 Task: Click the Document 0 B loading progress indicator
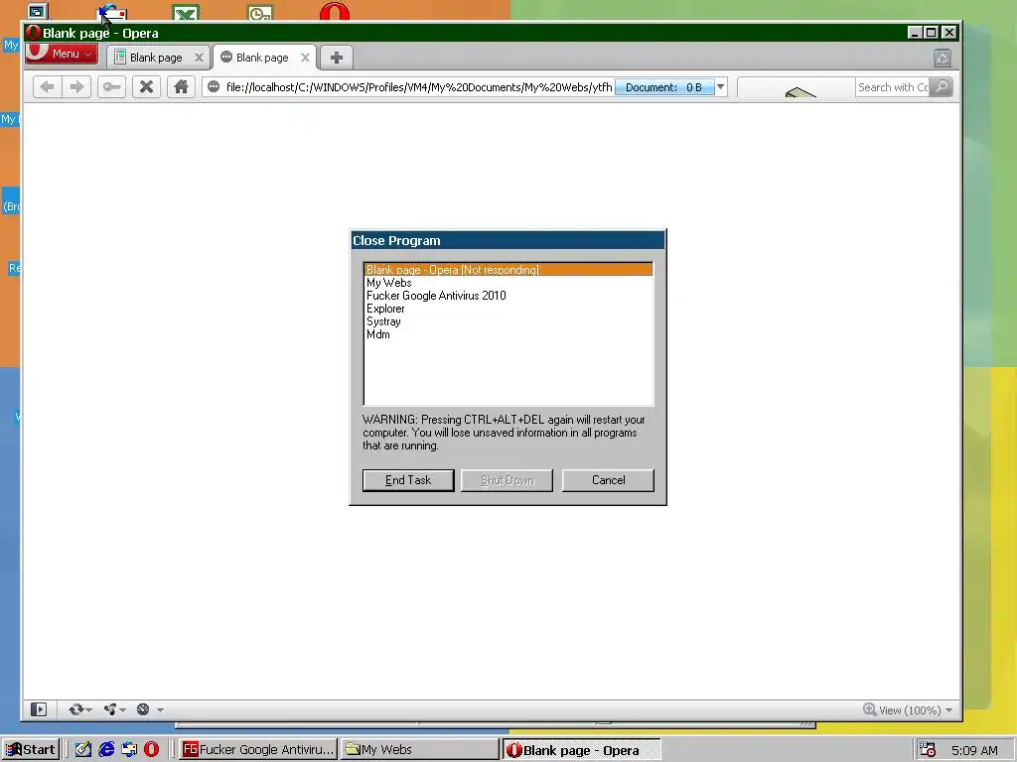[664, 87]
